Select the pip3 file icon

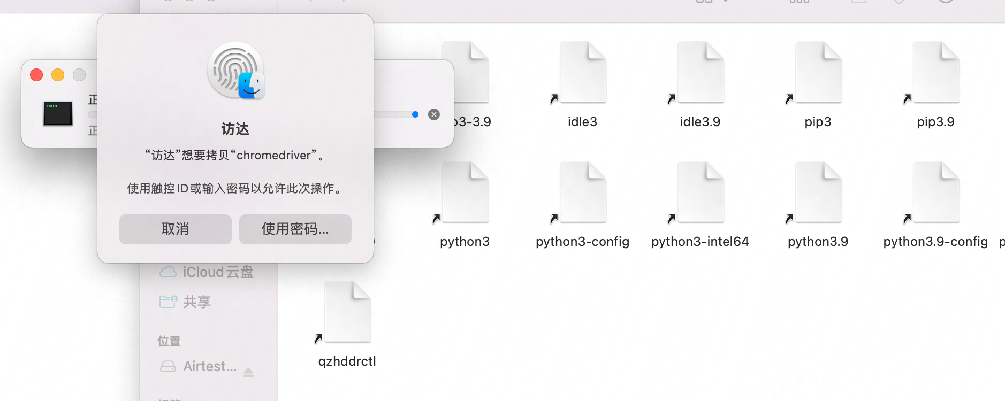[818, 73]
